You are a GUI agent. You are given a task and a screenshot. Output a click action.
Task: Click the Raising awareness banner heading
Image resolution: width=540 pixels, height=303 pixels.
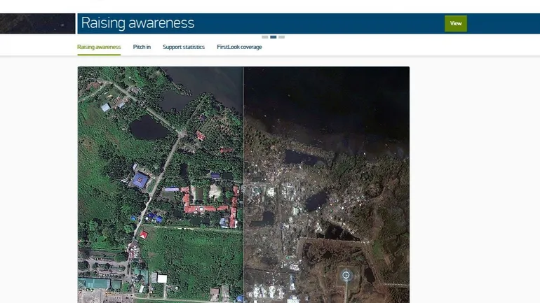click(138, 23)
